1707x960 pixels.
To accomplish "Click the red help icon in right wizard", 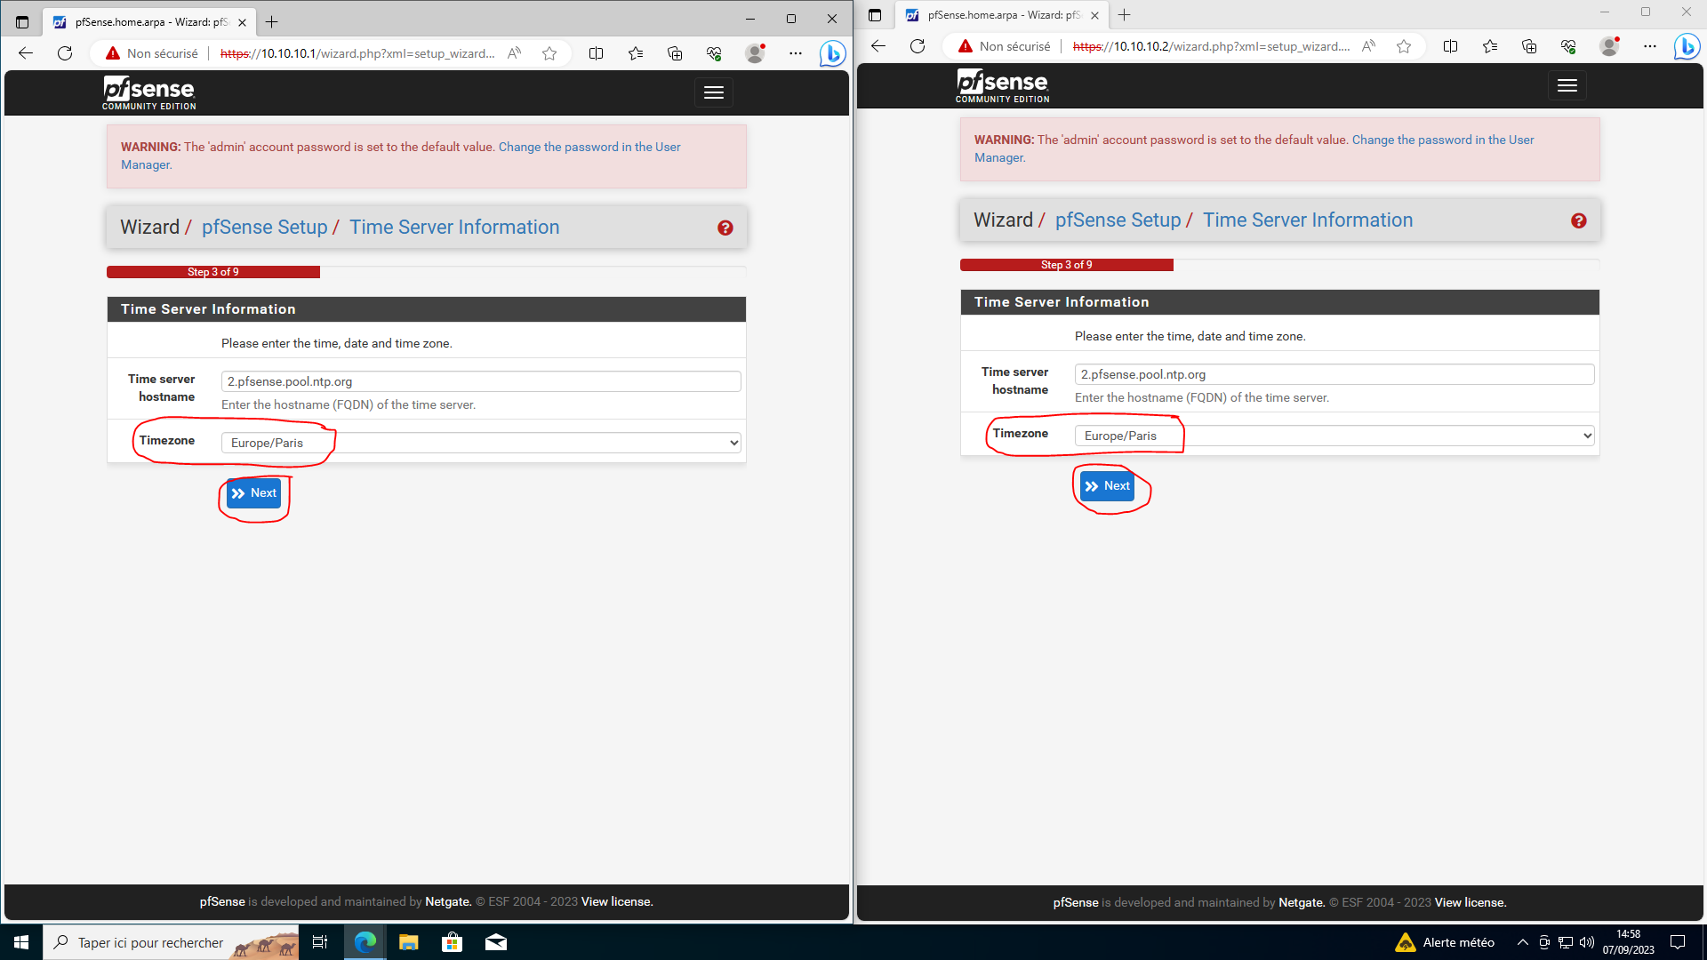I will 1579,221.
